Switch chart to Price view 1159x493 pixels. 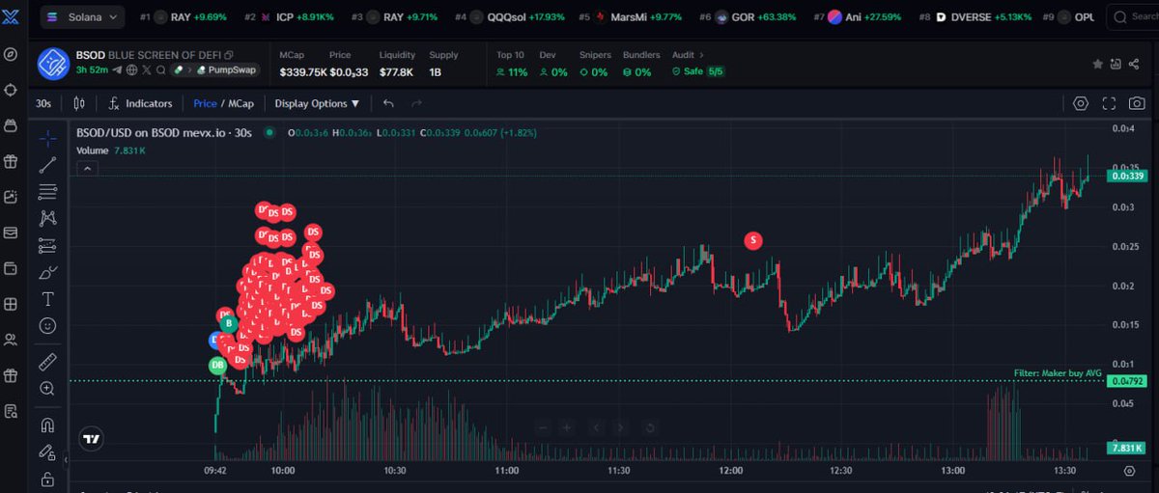(x=205, y=103)
